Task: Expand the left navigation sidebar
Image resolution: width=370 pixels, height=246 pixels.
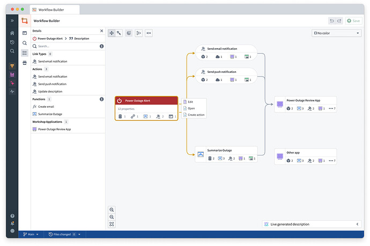Action: click(12, 20)
